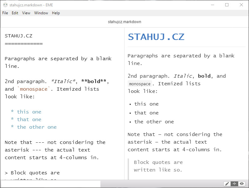Click "* that one" in the editor
Screen dimensions: 249x188
click(x=26, y=120)
